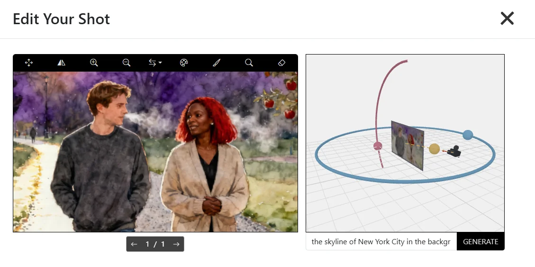Zoom in with the plus magnifier
This screenshot has height=267, width=535.
click(x=94, y=63)
